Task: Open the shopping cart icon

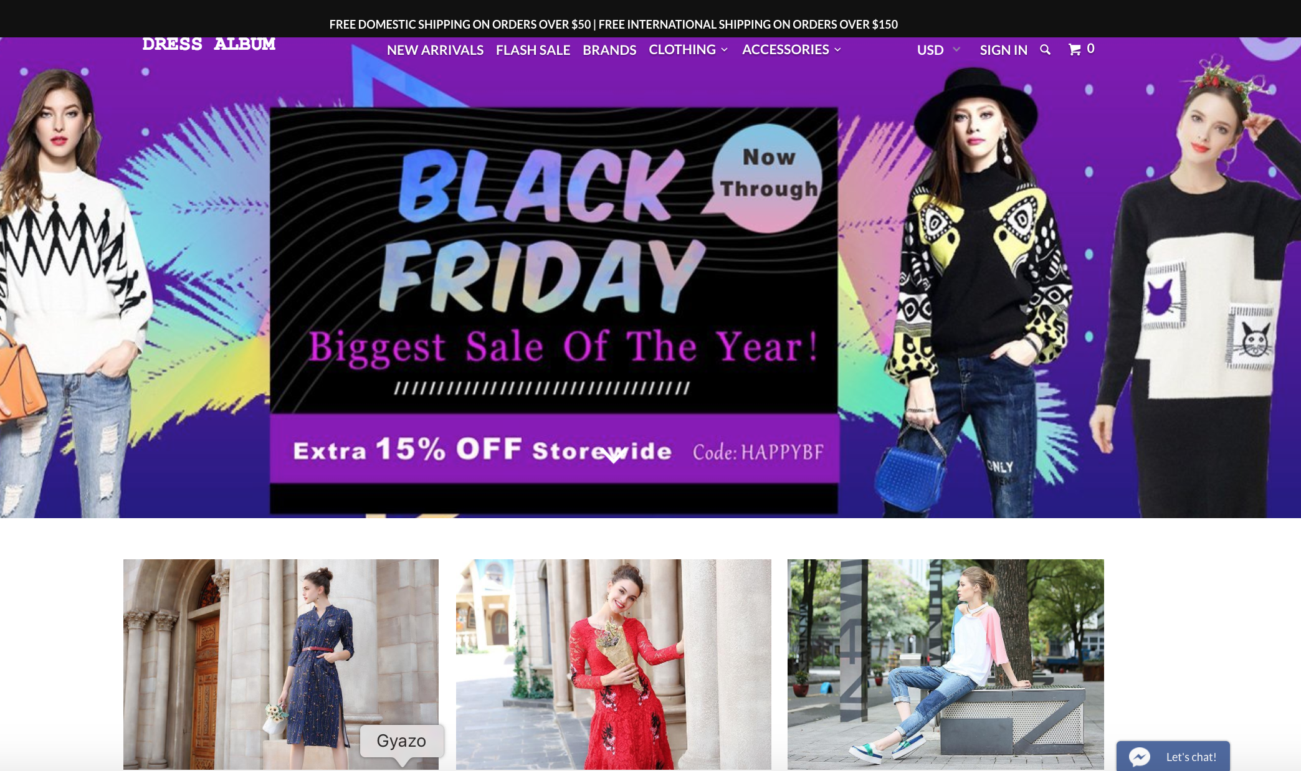Action: coord(1075,49)
